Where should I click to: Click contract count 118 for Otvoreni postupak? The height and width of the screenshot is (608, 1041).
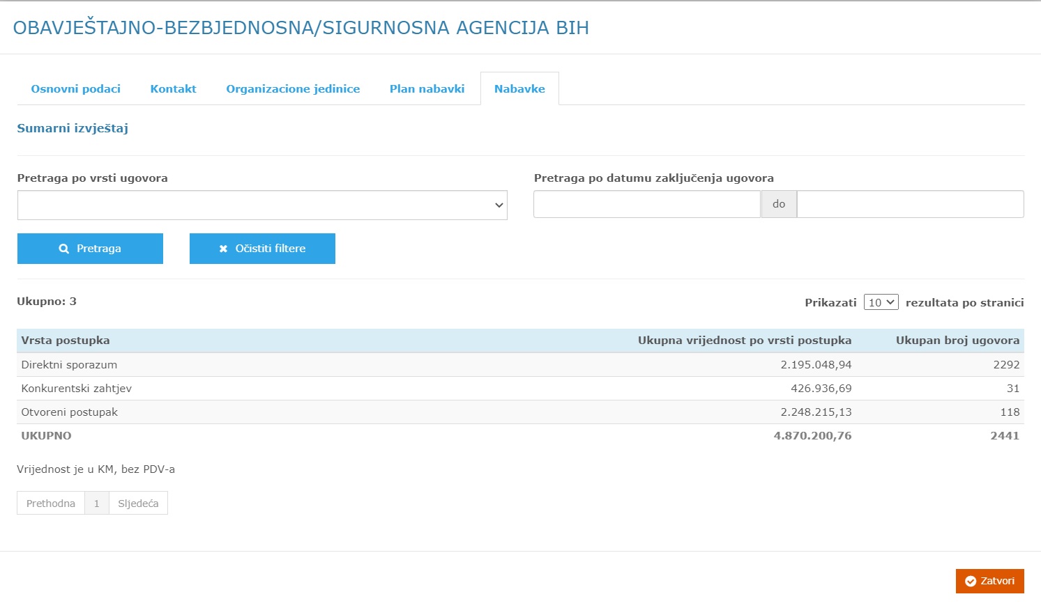tap(1010, 412)
